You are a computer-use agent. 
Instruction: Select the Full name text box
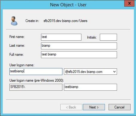(x=79, y=55)
